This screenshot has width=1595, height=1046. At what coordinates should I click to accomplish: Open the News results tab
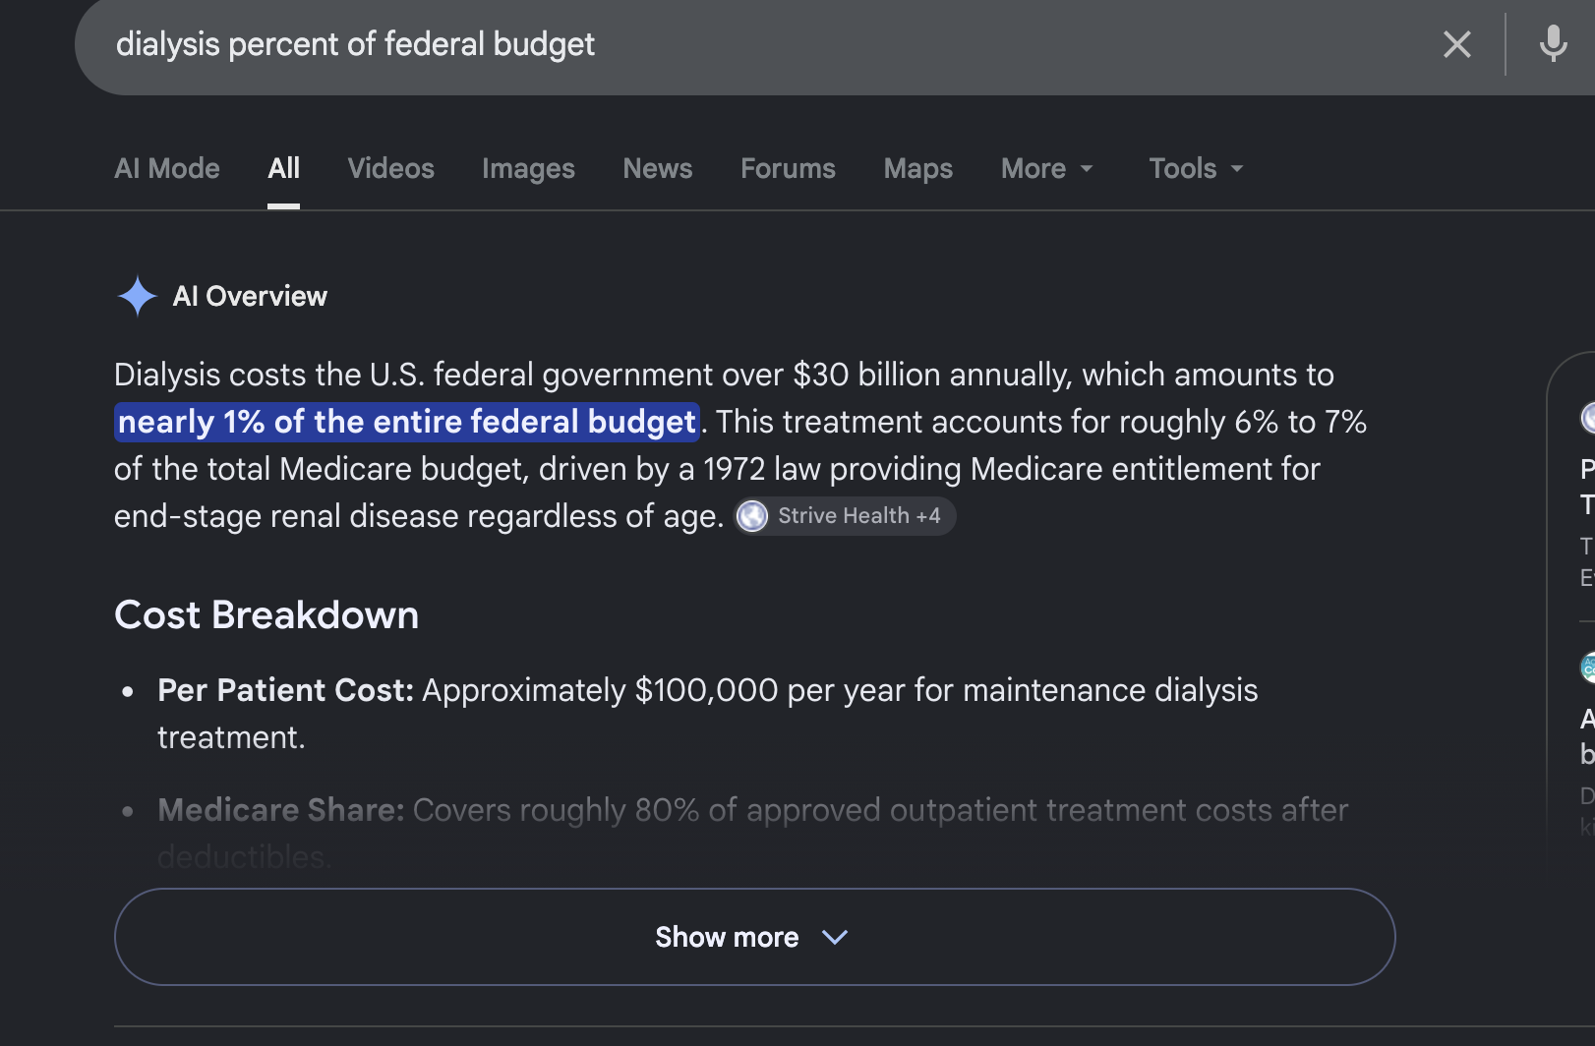(658, 169)
